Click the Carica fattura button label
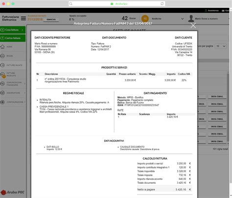The height and width of the screenshot is (198, 232). (x=13, y=38)
